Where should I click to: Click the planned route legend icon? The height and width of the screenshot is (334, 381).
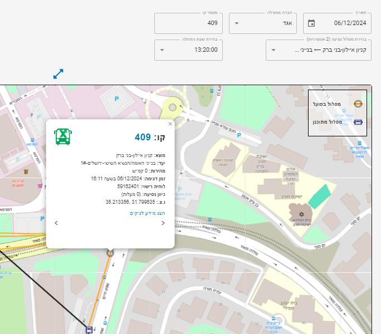click(x=358, y=122)
